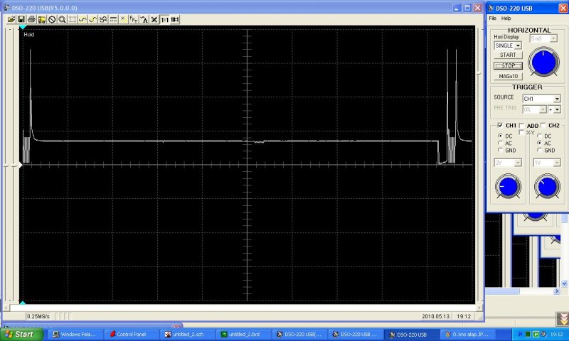The image size is (569, 341).
Task: Click the 0.25MS/s sample rate status
Action: [x=38, y=316]
